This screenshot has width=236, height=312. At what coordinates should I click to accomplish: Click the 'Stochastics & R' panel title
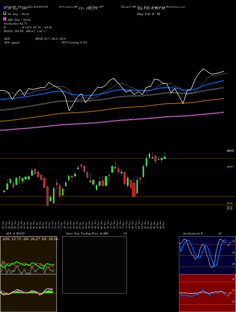(x=193, y=234)
